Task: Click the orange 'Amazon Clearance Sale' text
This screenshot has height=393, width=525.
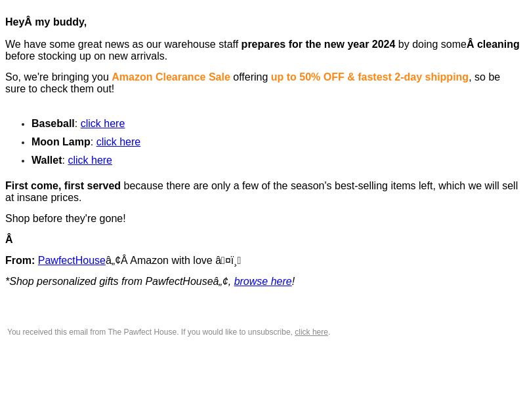Action: 171,77
